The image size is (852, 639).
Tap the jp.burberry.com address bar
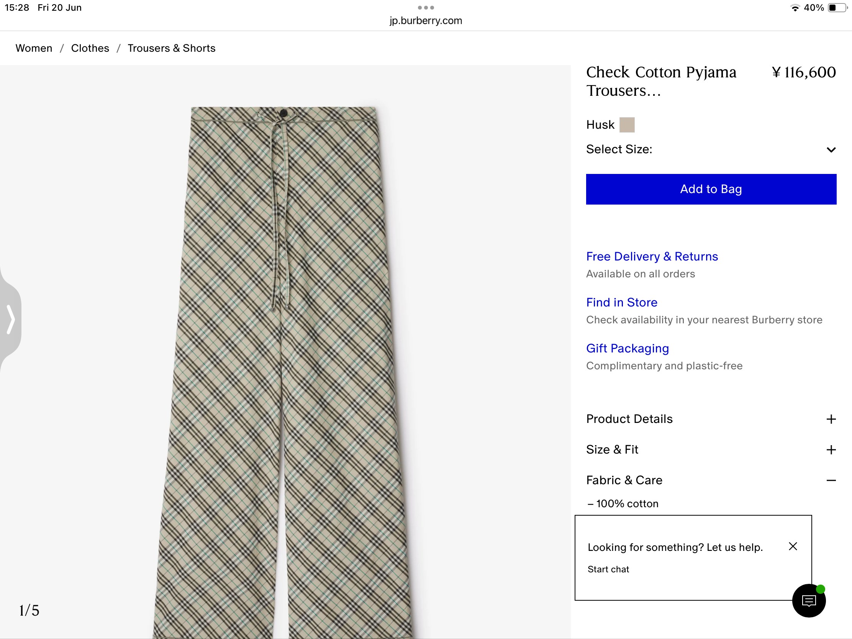tap(426, 21)
